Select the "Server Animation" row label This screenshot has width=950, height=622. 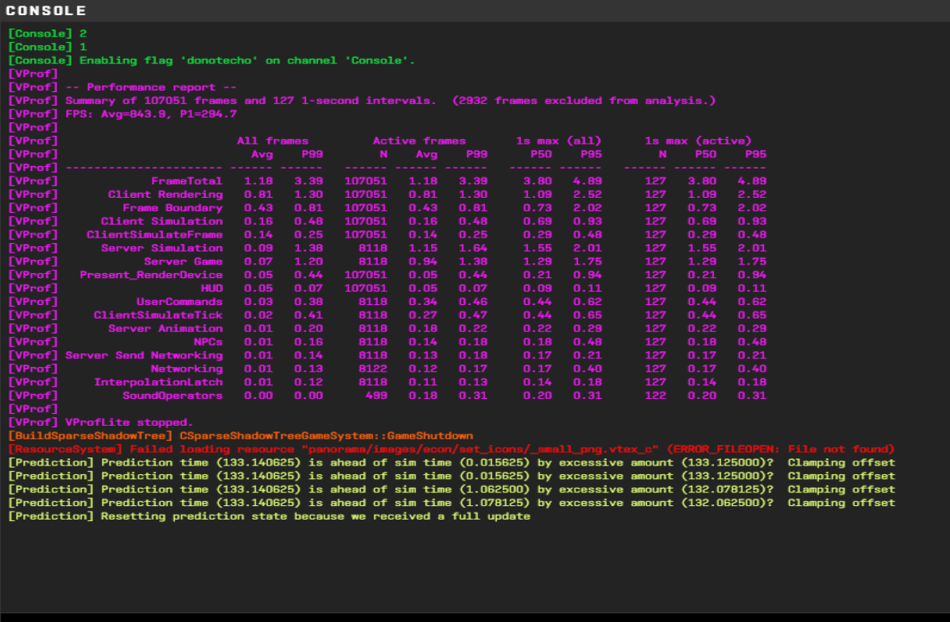[x=165, y=328]
